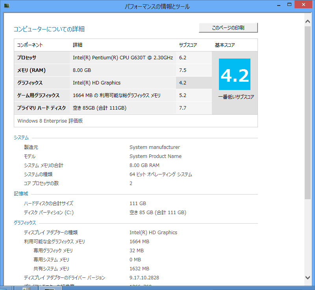The image size is (315, 290).
Task: Click the scrollbar down arrow
Action: 308,277
